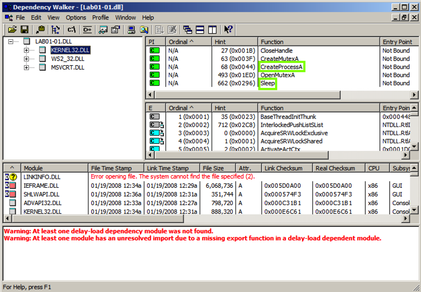Open the Options menu
The width and height of the screenshot is (421, 292).
[76, 17]
